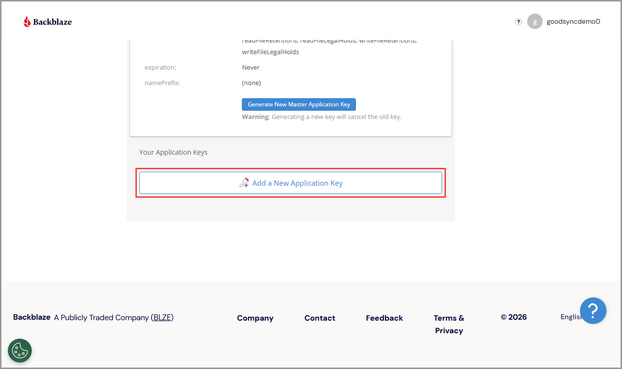Open the help question mark icon in header
622x369 pixels.
(x=518, y=21)
